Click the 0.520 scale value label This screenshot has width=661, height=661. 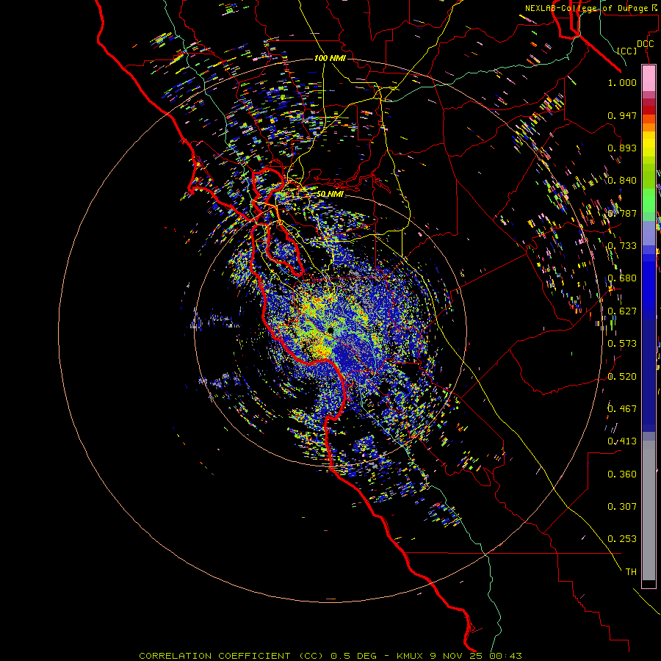622,377
